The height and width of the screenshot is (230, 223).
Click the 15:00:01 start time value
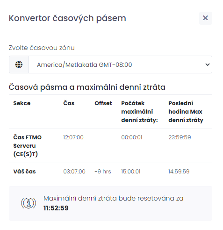[131, 172]
